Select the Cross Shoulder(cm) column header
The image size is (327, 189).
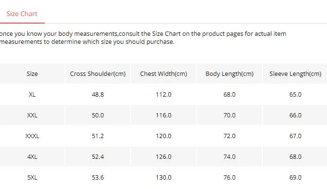coord(98,74)
